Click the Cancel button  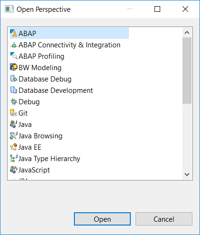pyautogui.click(x=164, y=219)
